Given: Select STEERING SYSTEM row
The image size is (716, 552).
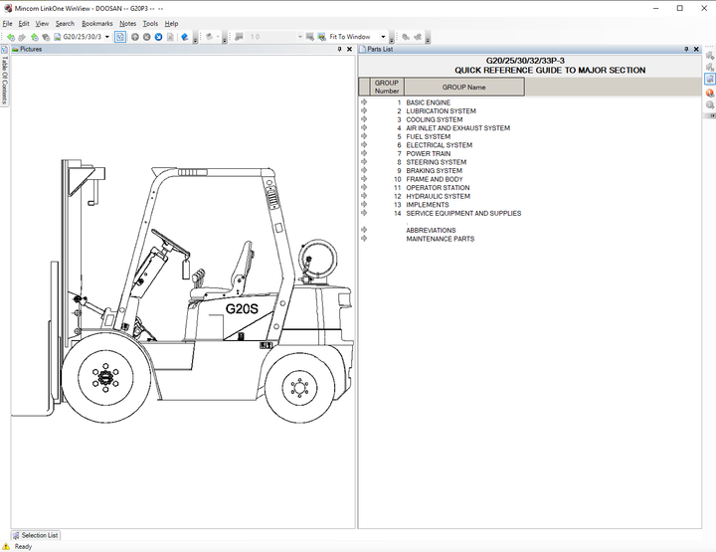Looking at the screenshot, I should tap(437, 162).
